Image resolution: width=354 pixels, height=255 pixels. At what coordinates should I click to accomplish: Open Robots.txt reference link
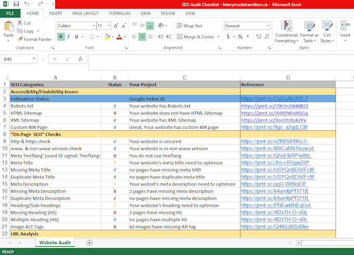click(274, 106)
